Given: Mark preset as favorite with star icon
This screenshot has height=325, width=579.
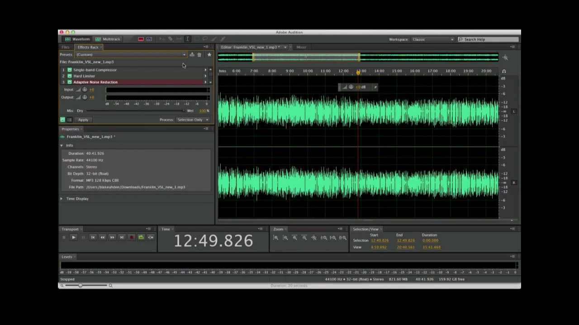Looking at the screenshot, I should [x=209, y=55].
